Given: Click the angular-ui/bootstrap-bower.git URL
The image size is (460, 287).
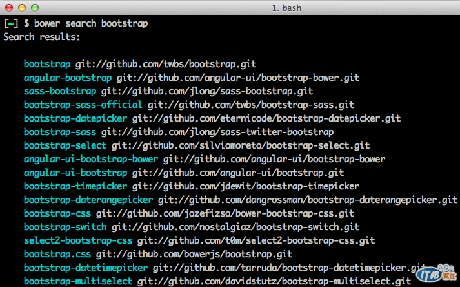Looking at the screenshot, I should pos(238,78).
